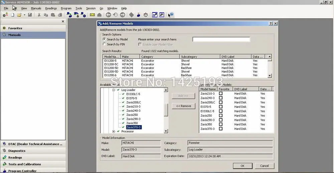Click the Forward arrow navigation icon

click(x=122, y=15)
